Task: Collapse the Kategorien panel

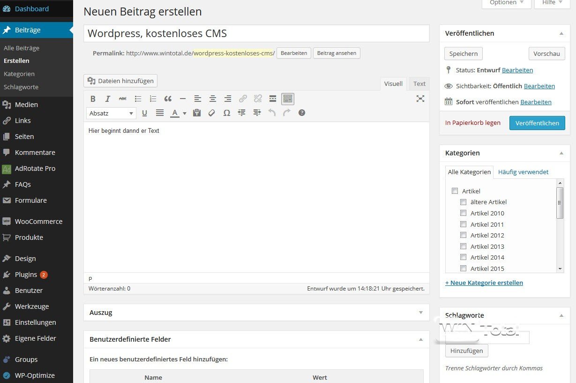Action: point(561,153)
